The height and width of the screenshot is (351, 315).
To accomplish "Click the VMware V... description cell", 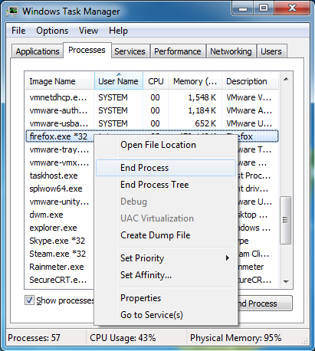I will [249, 97].
